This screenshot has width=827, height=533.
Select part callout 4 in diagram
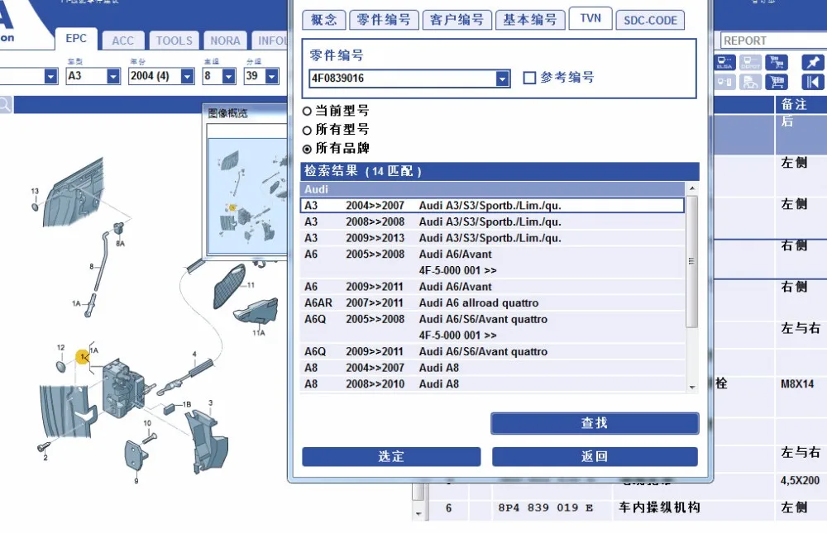click(x=194, y=355)
